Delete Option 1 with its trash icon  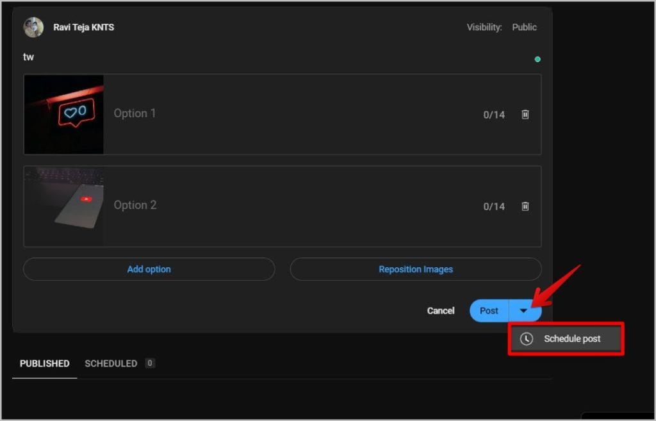525,114
